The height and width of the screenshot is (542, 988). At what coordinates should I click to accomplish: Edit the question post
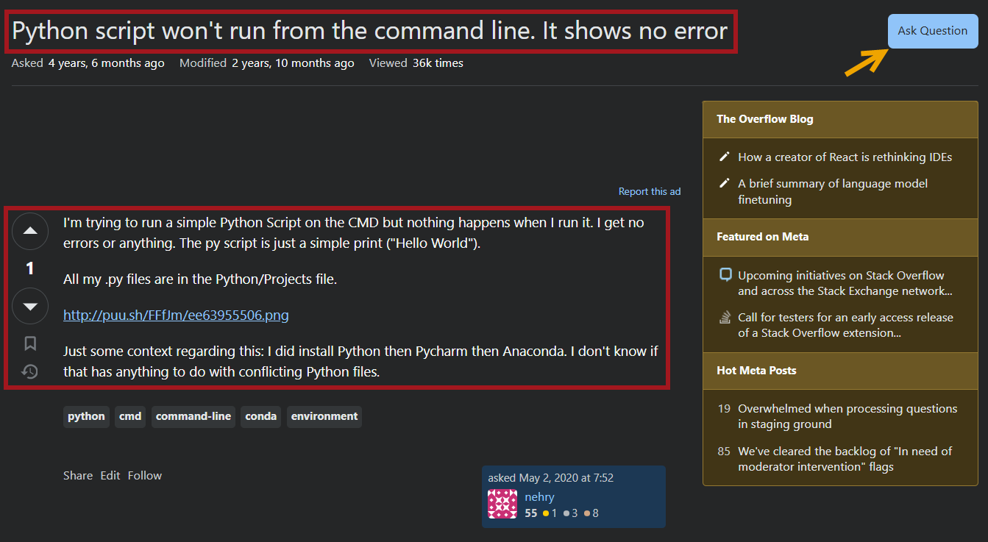click(110, 476)
